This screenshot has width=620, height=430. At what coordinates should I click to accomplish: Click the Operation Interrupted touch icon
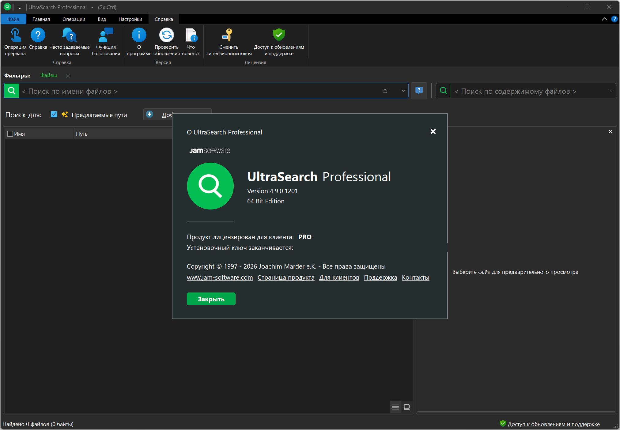pyautogui.click(x=15, y=35)
